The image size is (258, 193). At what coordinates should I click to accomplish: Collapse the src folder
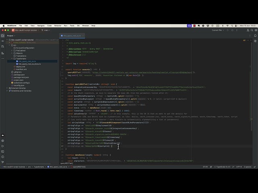tap(10, 45)
